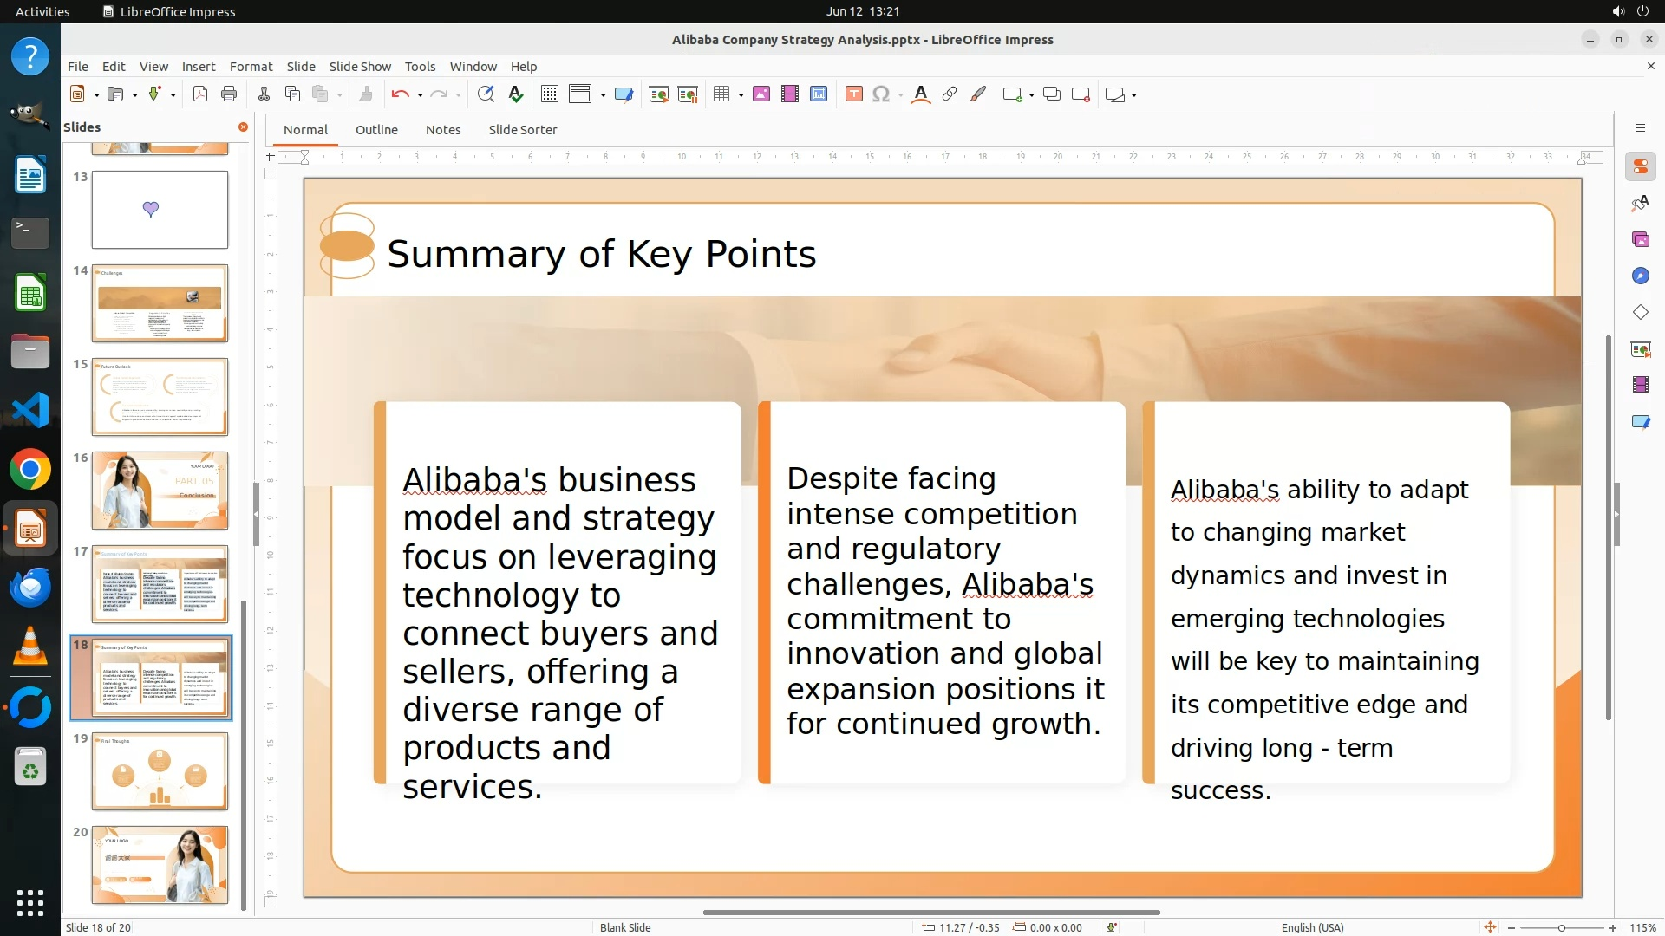1665x936 pixels.
Task: Open the Properties sidebar deck
Action: point(1640,166)
